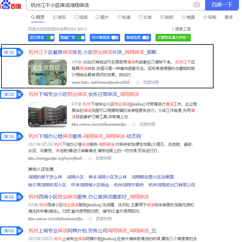Click the rank 4 badge link icon

(19, 197)
